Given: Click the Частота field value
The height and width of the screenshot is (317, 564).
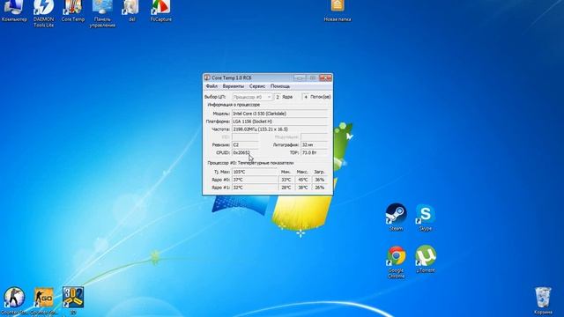Looking at the screenshot, I should coord(280,129).
